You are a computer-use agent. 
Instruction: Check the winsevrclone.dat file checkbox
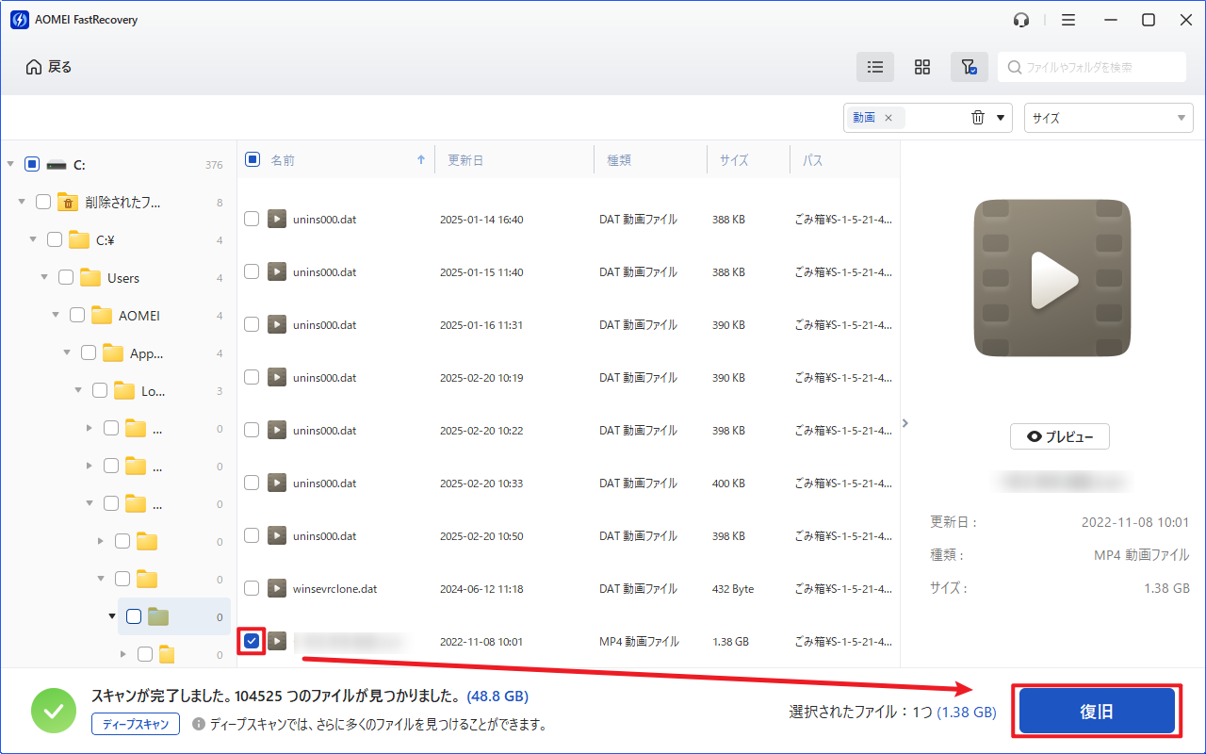tap(252, 588)
